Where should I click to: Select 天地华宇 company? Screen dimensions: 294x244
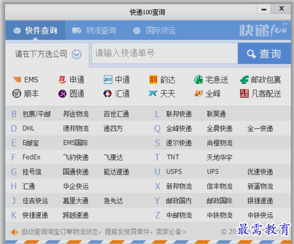(220, 157)
